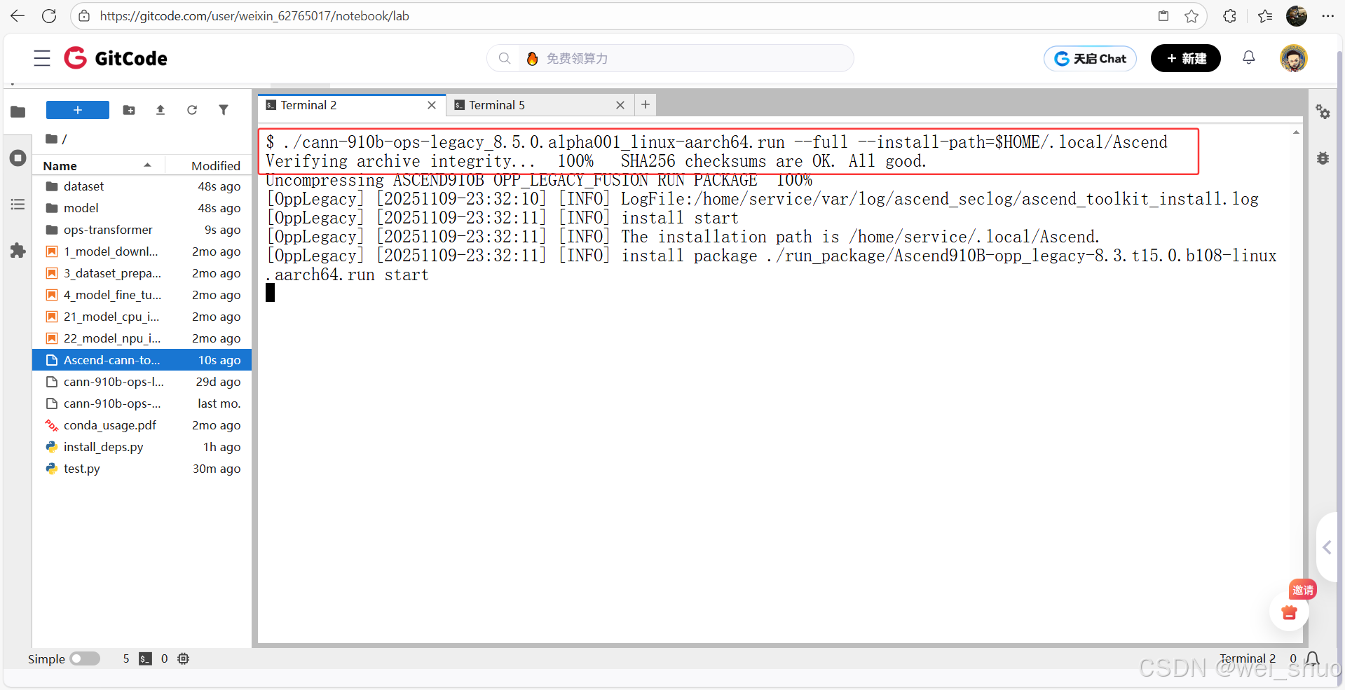Sort files by Name column header
Image resolution: width=1345 pixels, height=690 pixels.
coord(98,166)
